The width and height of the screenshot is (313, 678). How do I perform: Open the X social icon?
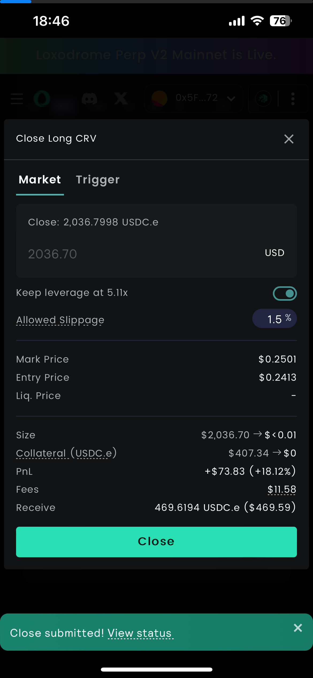pyautogui.click(x=121, y=99)
